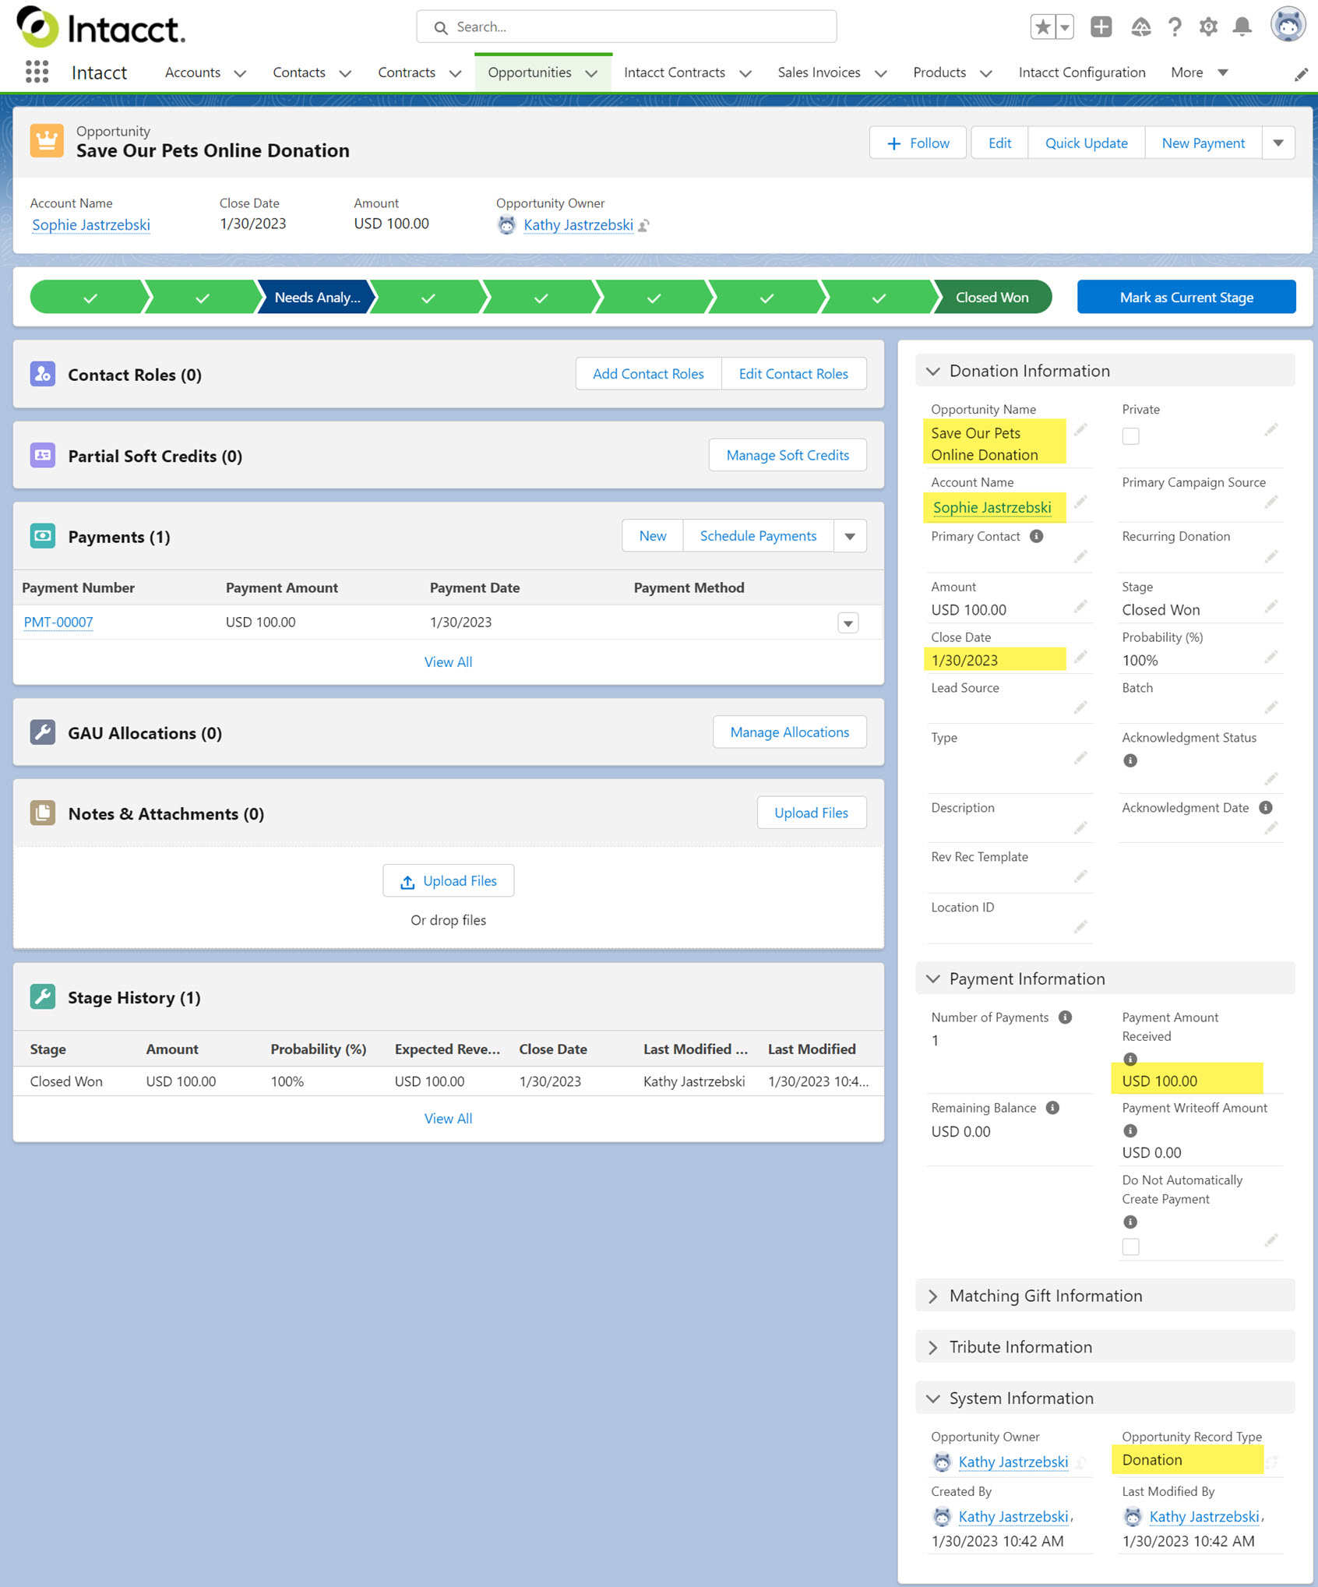
Task: Click the Help question mark icon
Action: tap(1174, 27)
